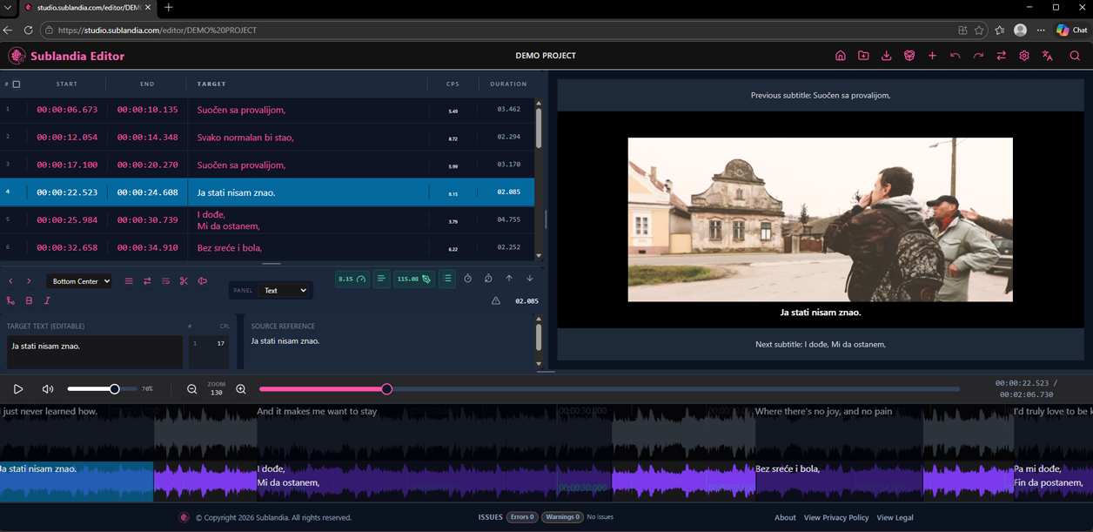Download subtitles via the download icon

[887, 55]
